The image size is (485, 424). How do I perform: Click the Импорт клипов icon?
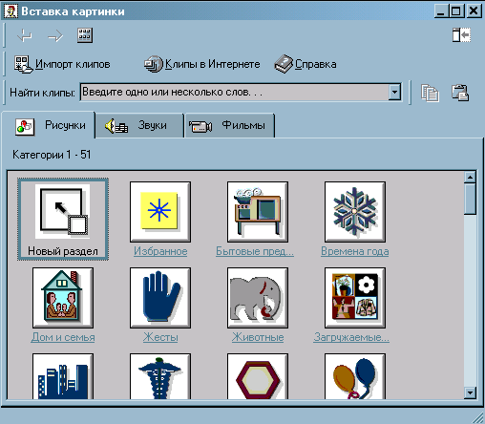point(23,65)
